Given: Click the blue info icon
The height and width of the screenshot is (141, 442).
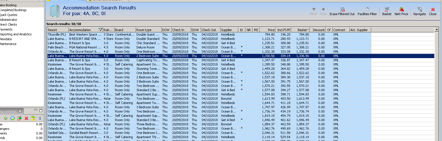Looking at the screenshot, I should pyautogui.click(x=40, y=118).
